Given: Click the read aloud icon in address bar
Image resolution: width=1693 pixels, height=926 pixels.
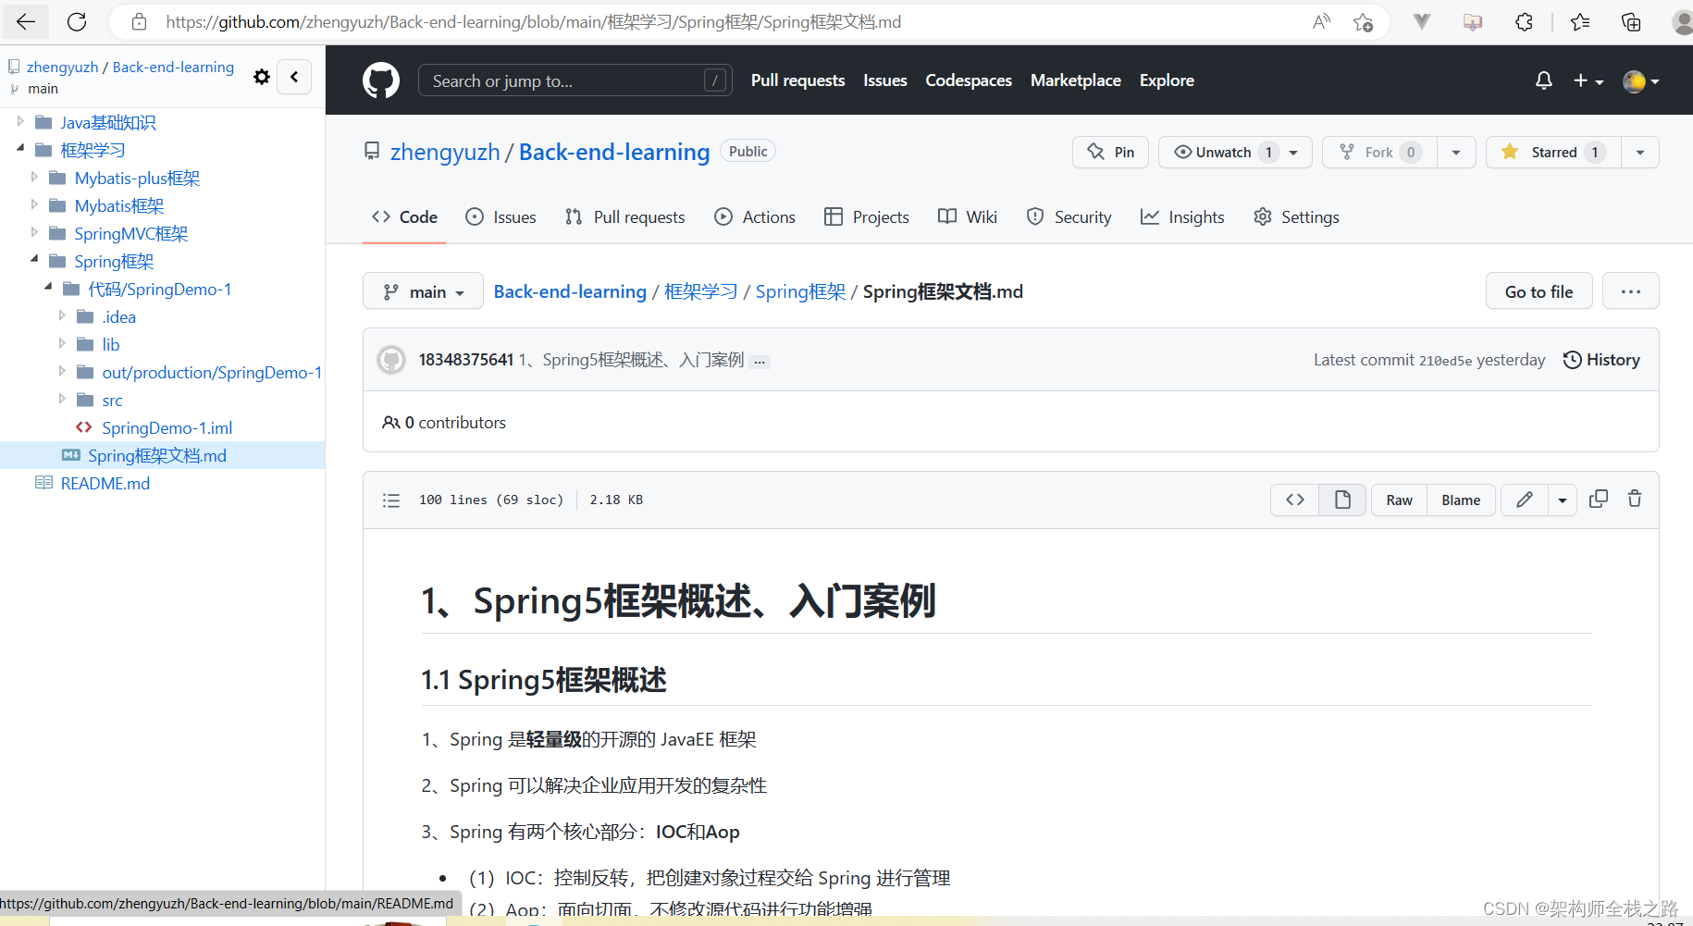Looking at the screenshot, I should click(1321, 22).
